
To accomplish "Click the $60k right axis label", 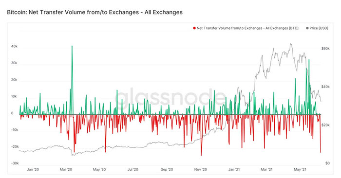I will click(x=325, y=49).
